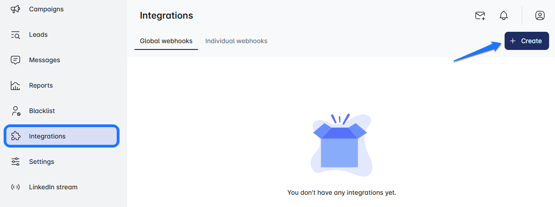Click the LinkedIn stream broadcast icon
This screenshot has width=555, height=207.
click(15, 187)
